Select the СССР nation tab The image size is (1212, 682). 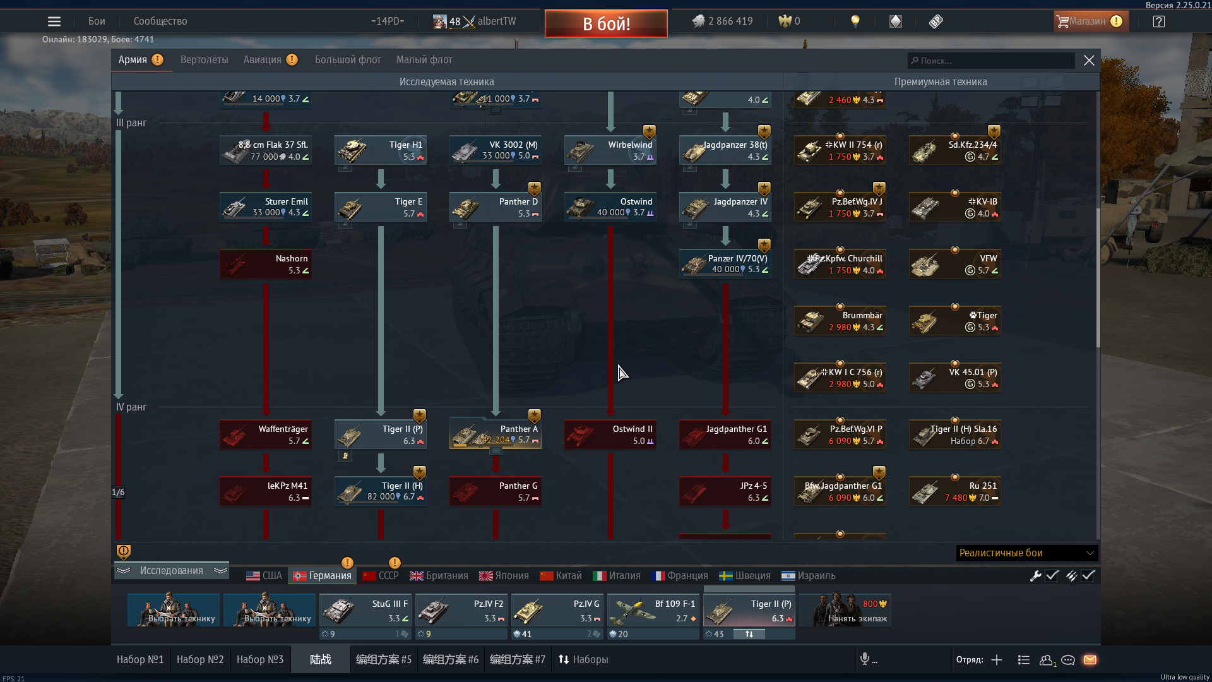pos(381,576)
